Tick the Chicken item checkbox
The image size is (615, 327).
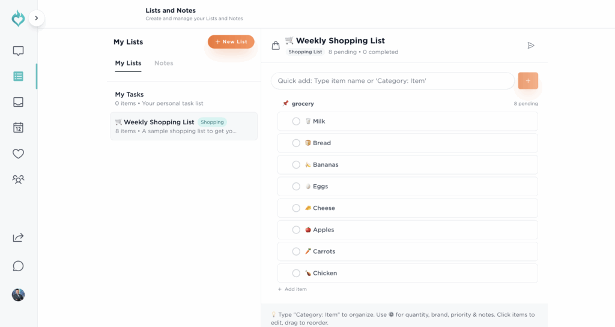[296, 273]
